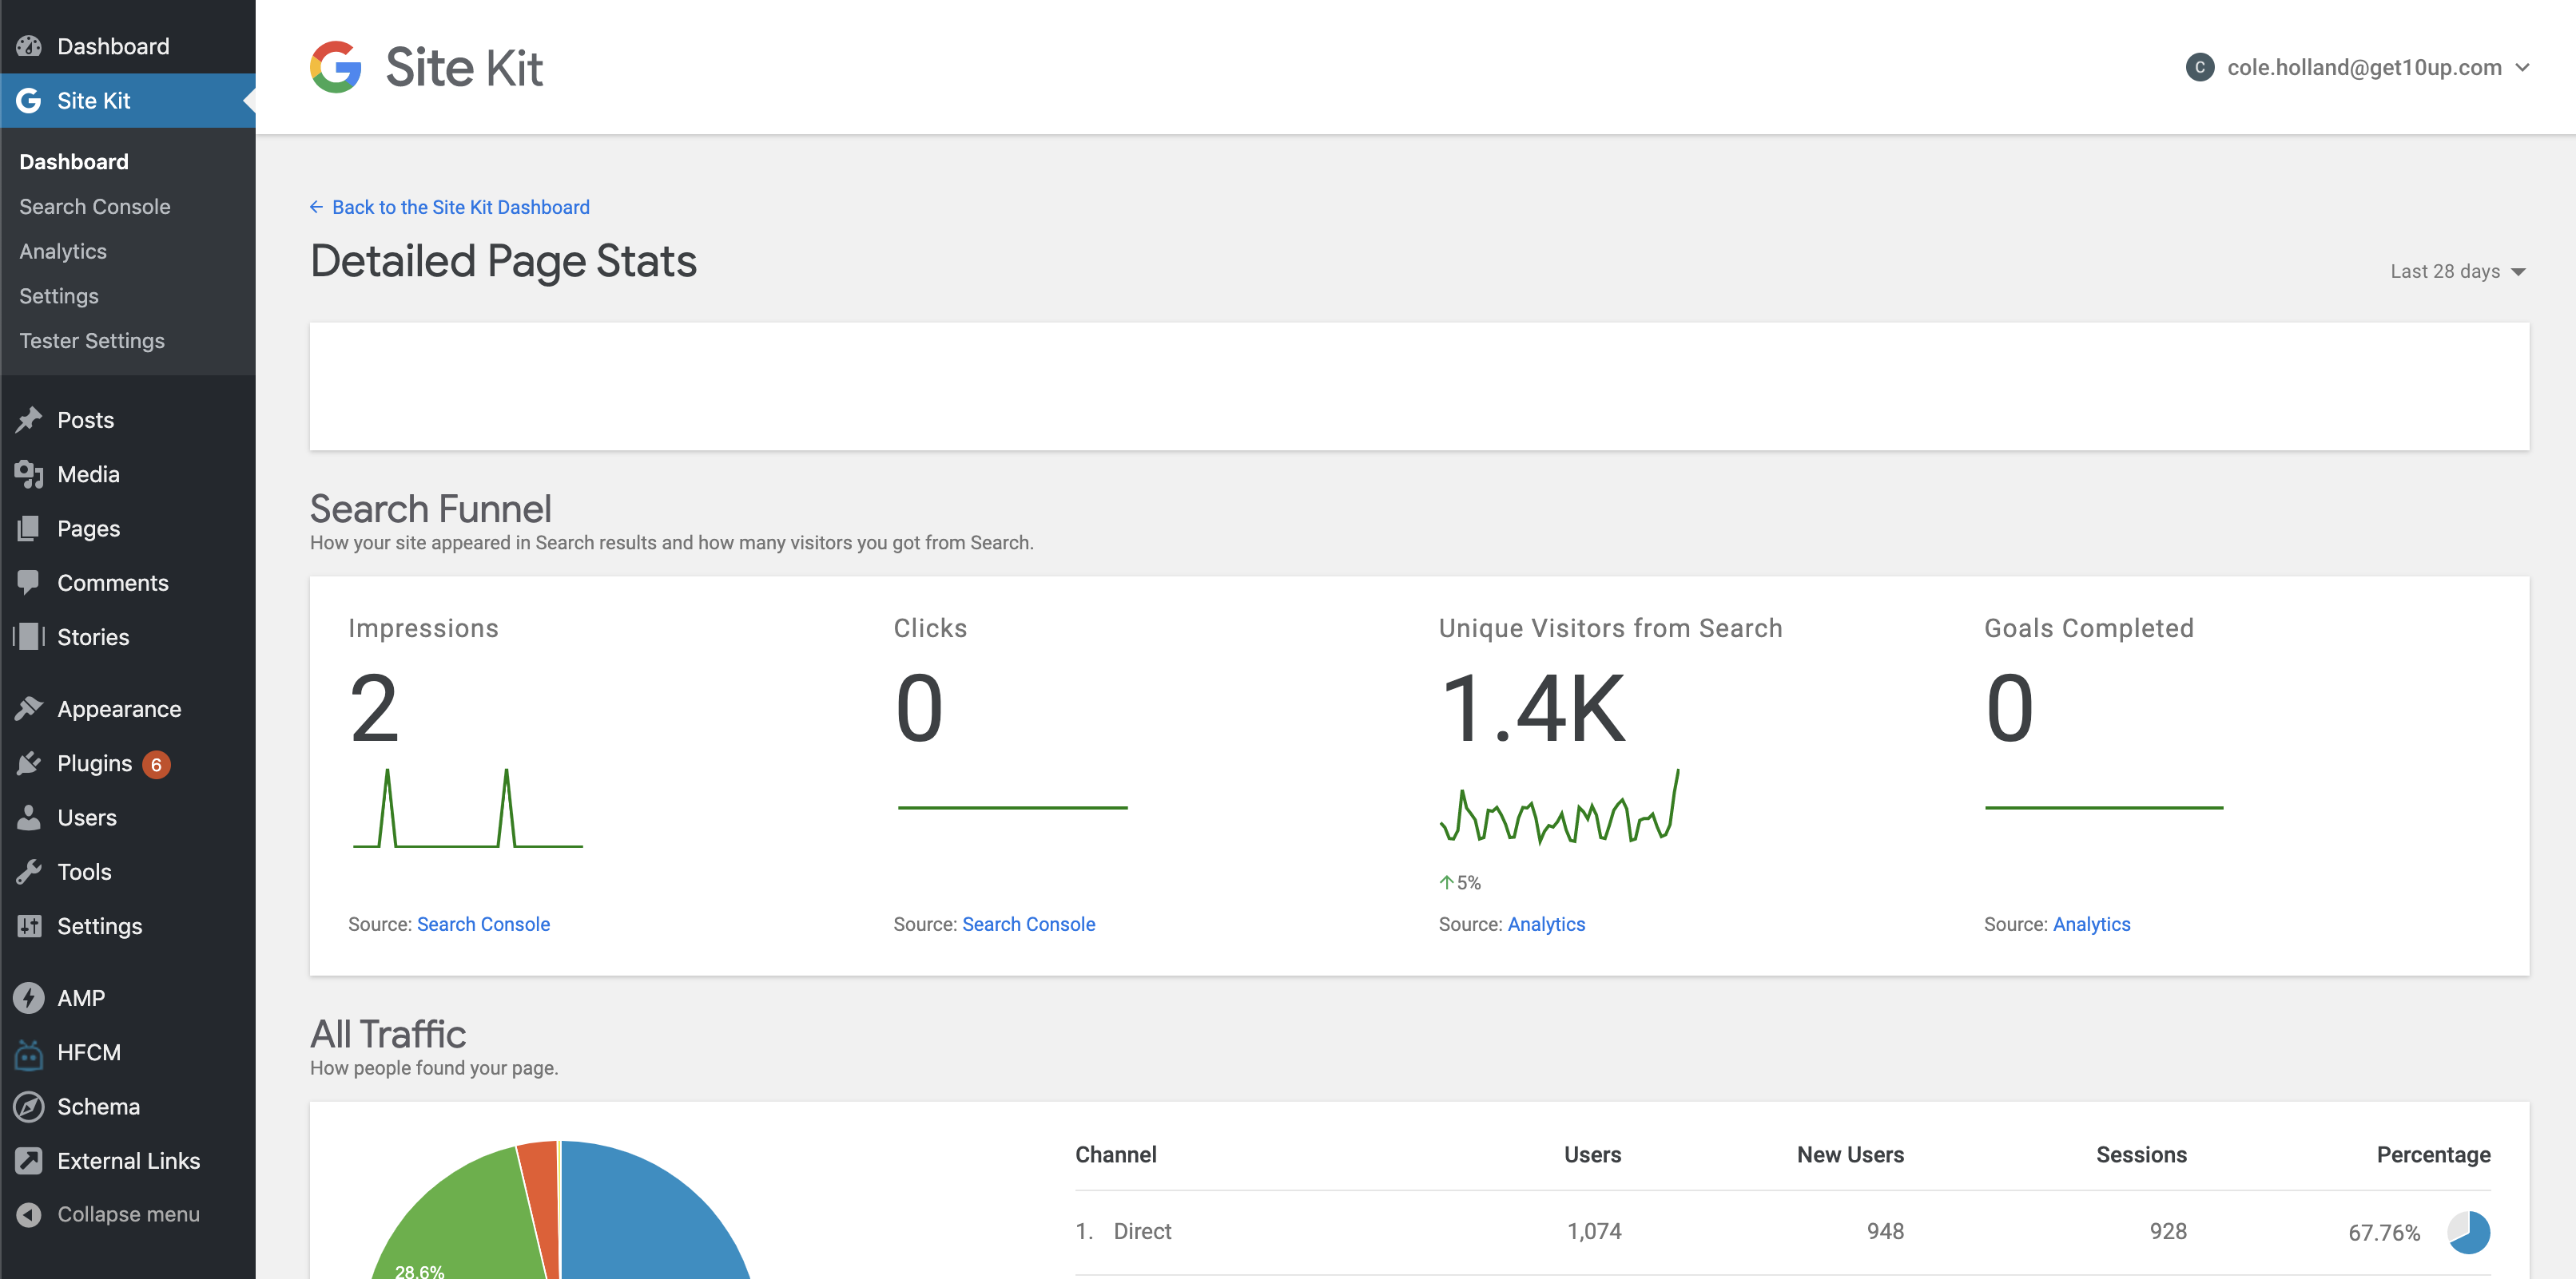Click the Percentage column header
2576x1279 pixels.
click(2433, 1155)
